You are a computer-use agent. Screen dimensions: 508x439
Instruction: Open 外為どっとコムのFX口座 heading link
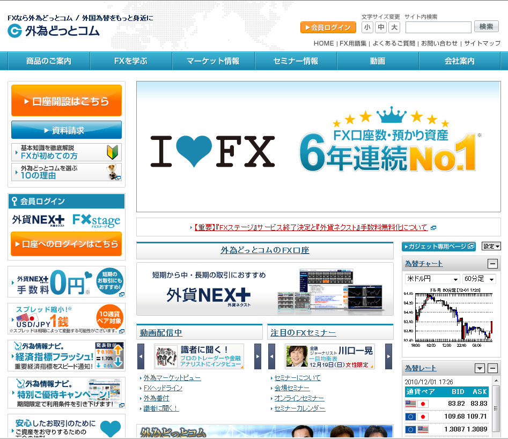[x=265, y=250]
